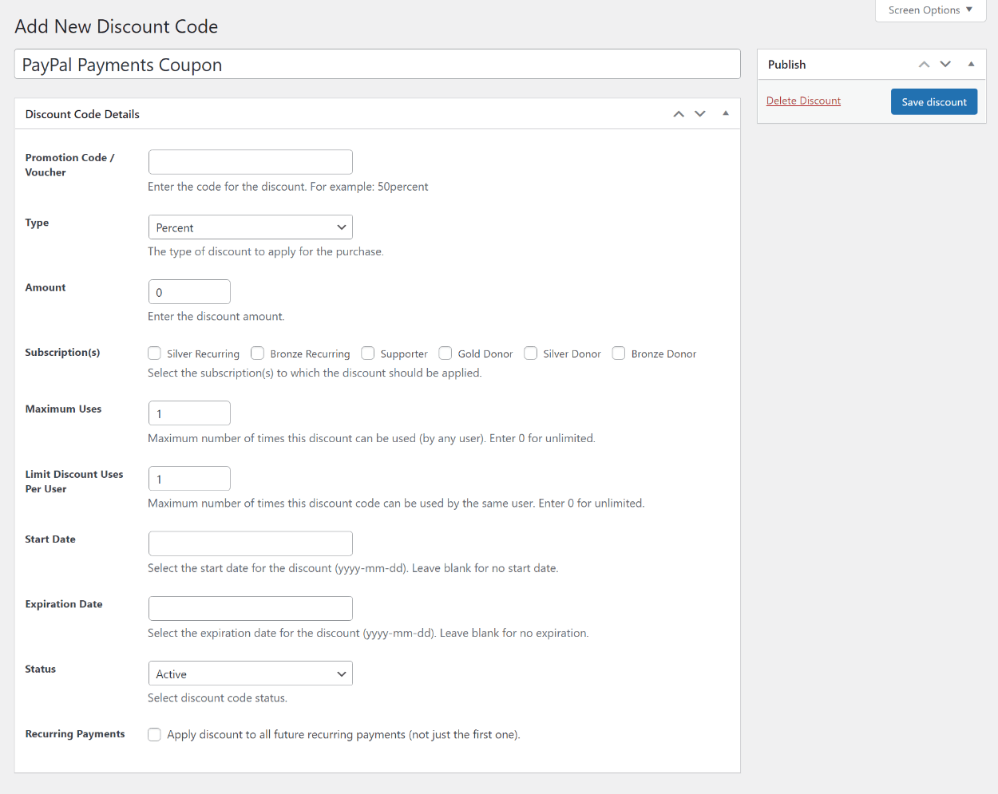Image resolution: width=998 pixels, height=794 pixels.
Task: Enable discount for future recurring payments
Action: pos(155,735)
